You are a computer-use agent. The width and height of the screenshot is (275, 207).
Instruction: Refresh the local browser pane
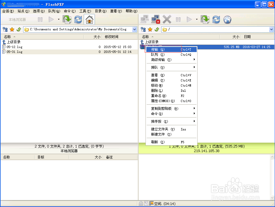tap(78, 19)
